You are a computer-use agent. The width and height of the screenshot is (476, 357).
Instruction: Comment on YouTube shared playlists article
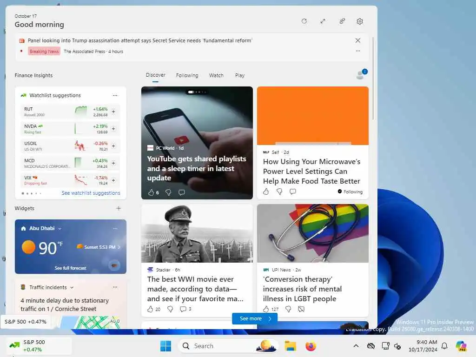182,192
